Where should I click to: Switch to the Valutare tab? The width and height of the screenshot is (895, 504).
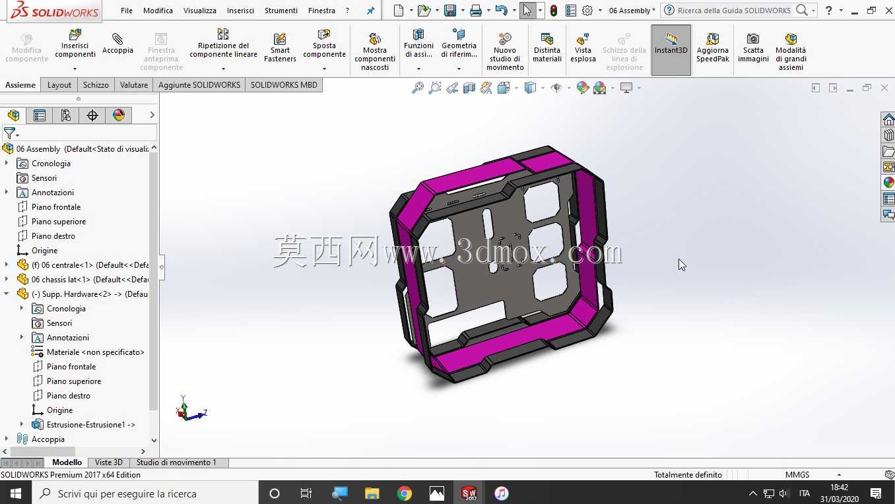(134, 84)
